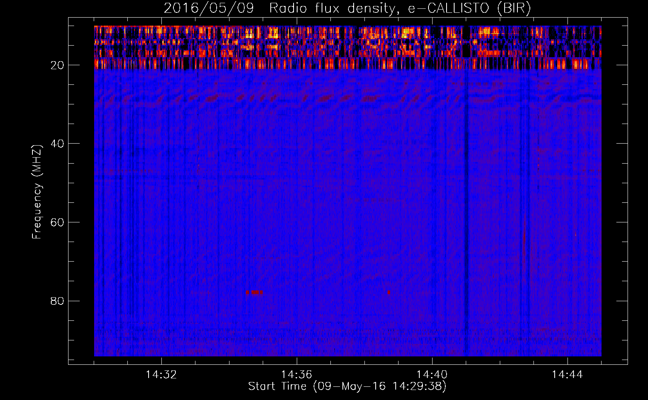Click the '60' frequency tick label

click(x=58, y=222)
